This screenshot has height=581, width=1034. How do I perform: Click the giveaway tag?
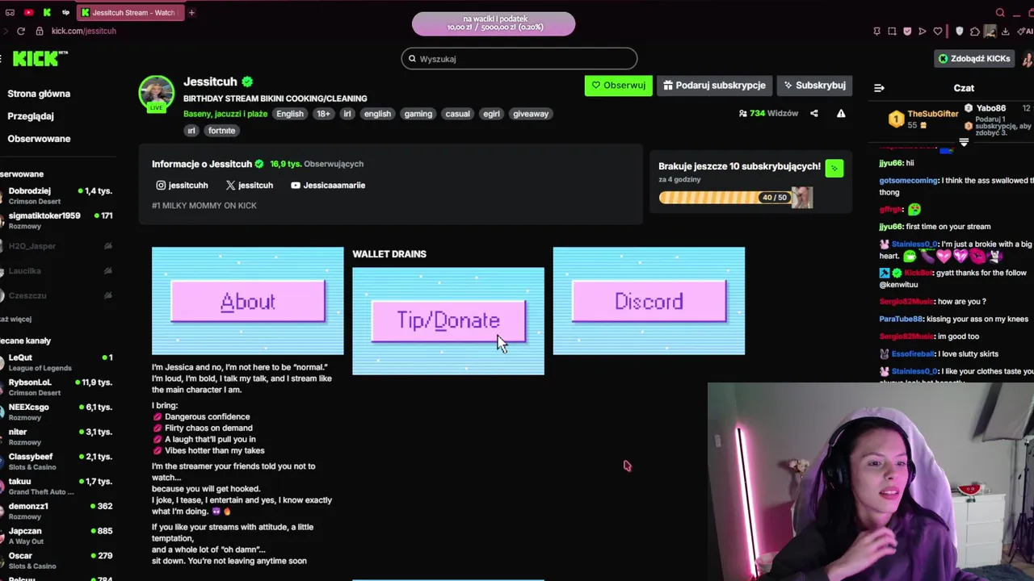pos(531,114)
